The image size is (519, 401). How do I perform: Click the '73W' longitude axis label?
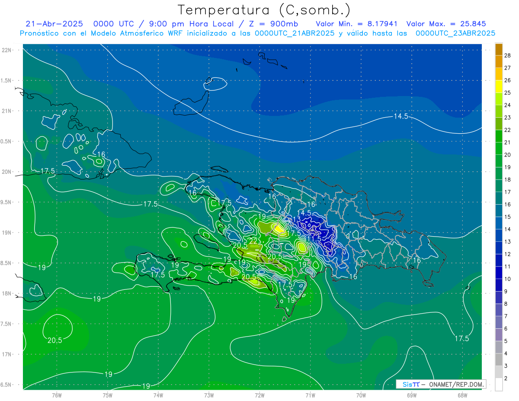(209, 395)
